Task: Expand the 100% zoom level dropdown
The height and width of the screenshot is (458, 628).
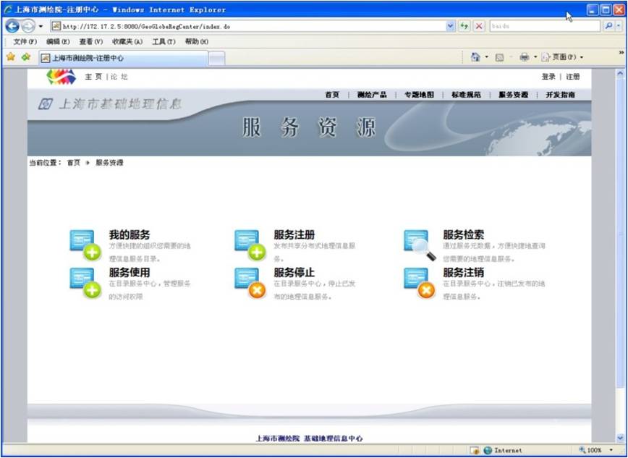Action: pyautogui.click(x=611, y=450)
